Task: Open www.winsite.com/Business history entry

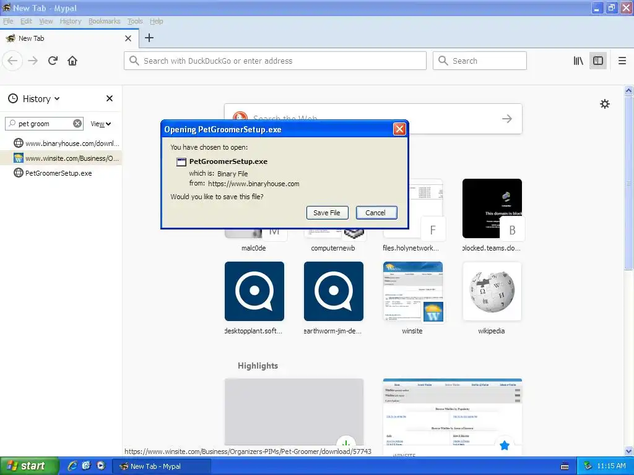Action: tap(61, 158)
